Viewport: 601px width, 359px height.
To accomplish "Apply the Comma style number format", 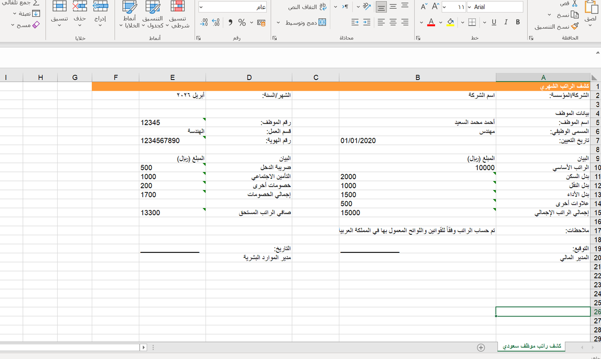I will (x=230, y=23).
